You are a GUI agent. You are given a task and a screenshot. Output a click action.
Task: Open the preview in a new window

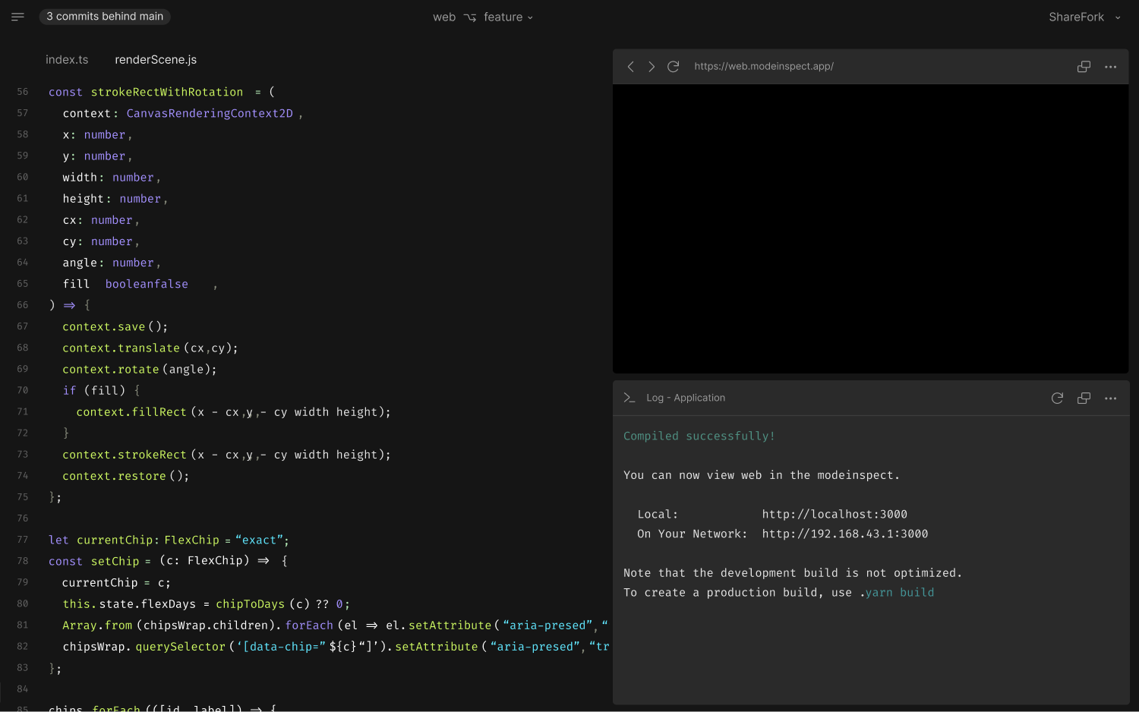(1084, 66)
